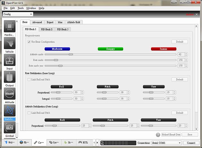The image size is (202, 148).
Task: Switch to the Advanced tab
Action: point(37,22)
